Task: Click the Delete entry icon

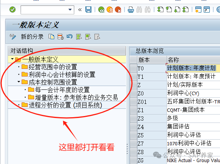Action: coord(60,37)
